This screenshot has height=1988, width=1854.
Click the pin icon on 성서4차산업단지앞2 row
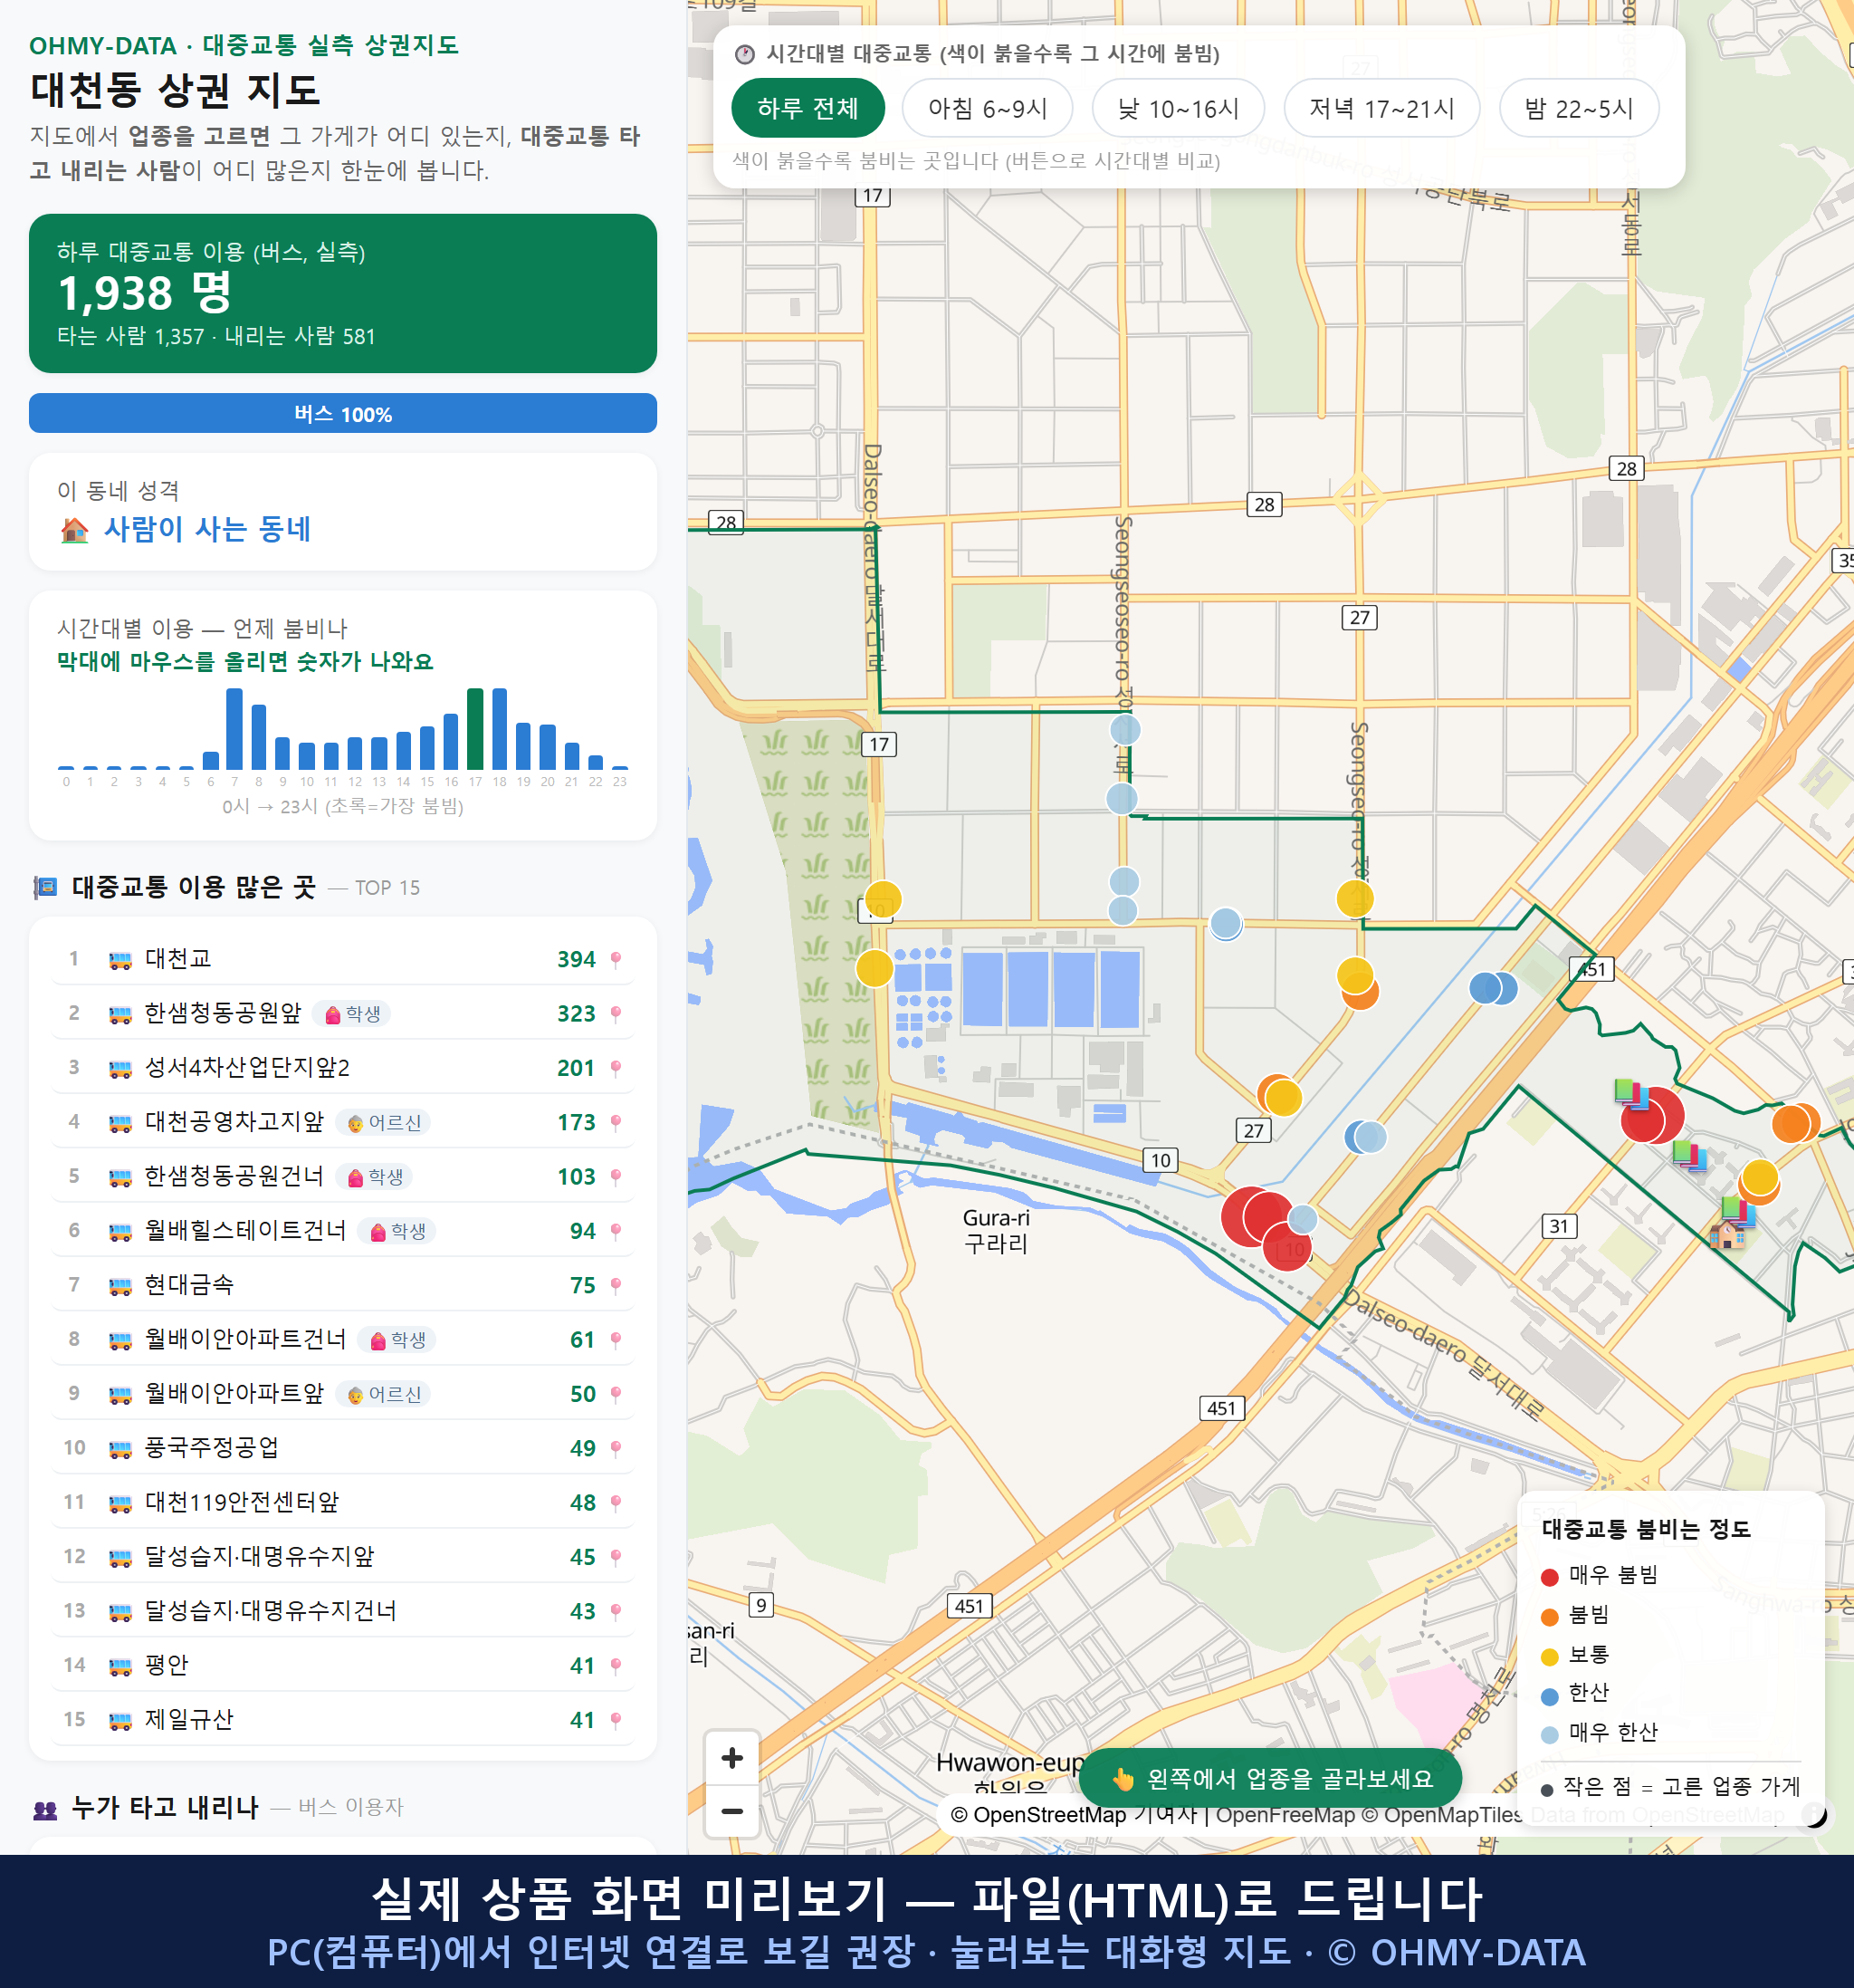616,1068
